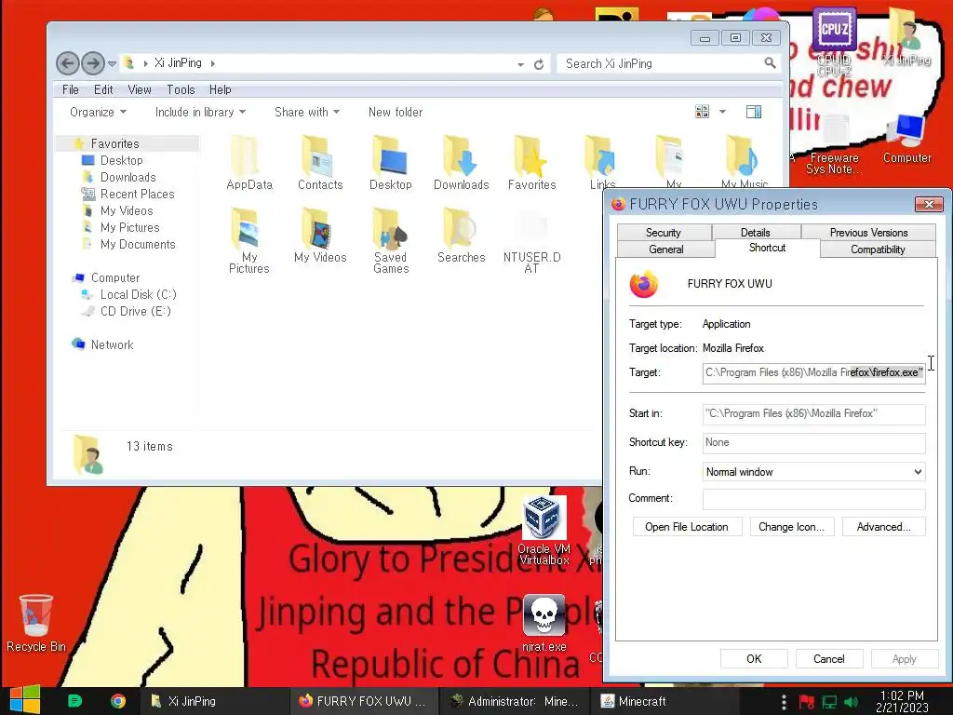
Task: Click the volume icon in system tray
Action: pyautogui.click(x=852, y=702)
